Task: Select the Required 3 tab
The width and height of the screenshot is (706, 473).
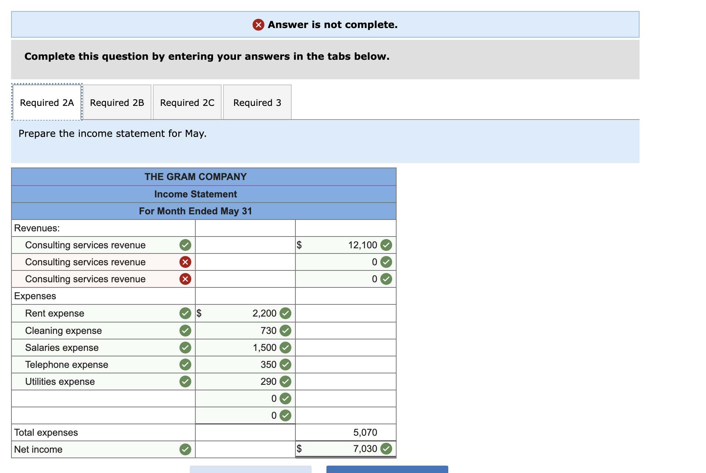Action: (x=257, y=103)
